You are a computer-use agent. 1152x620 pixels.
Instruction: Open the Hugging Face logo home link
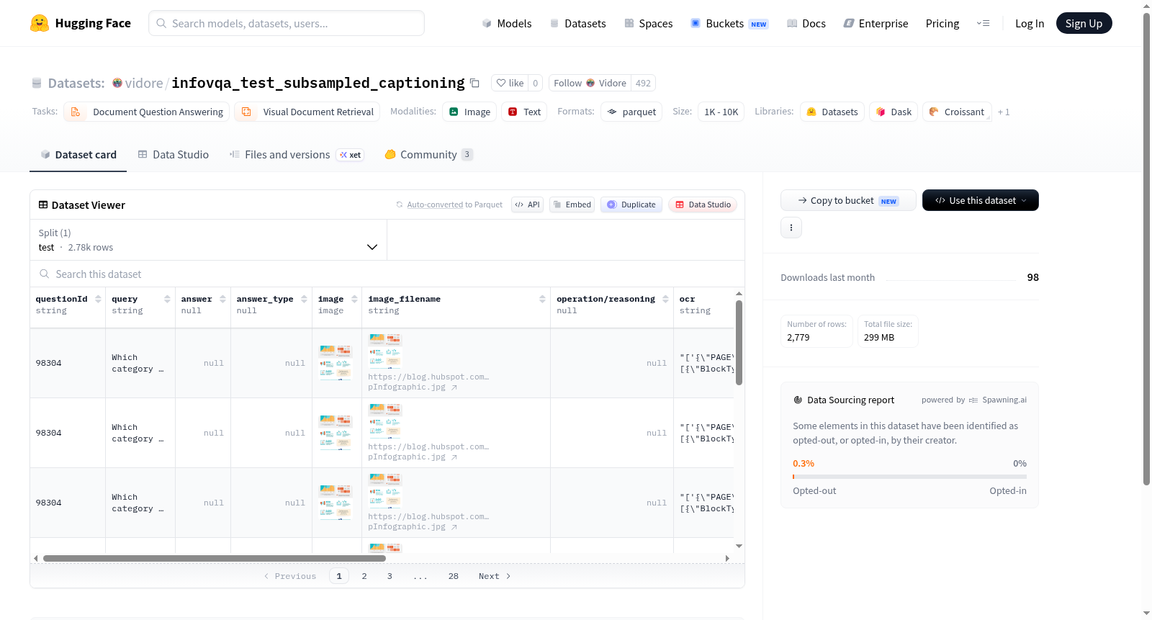click(81, 23)
